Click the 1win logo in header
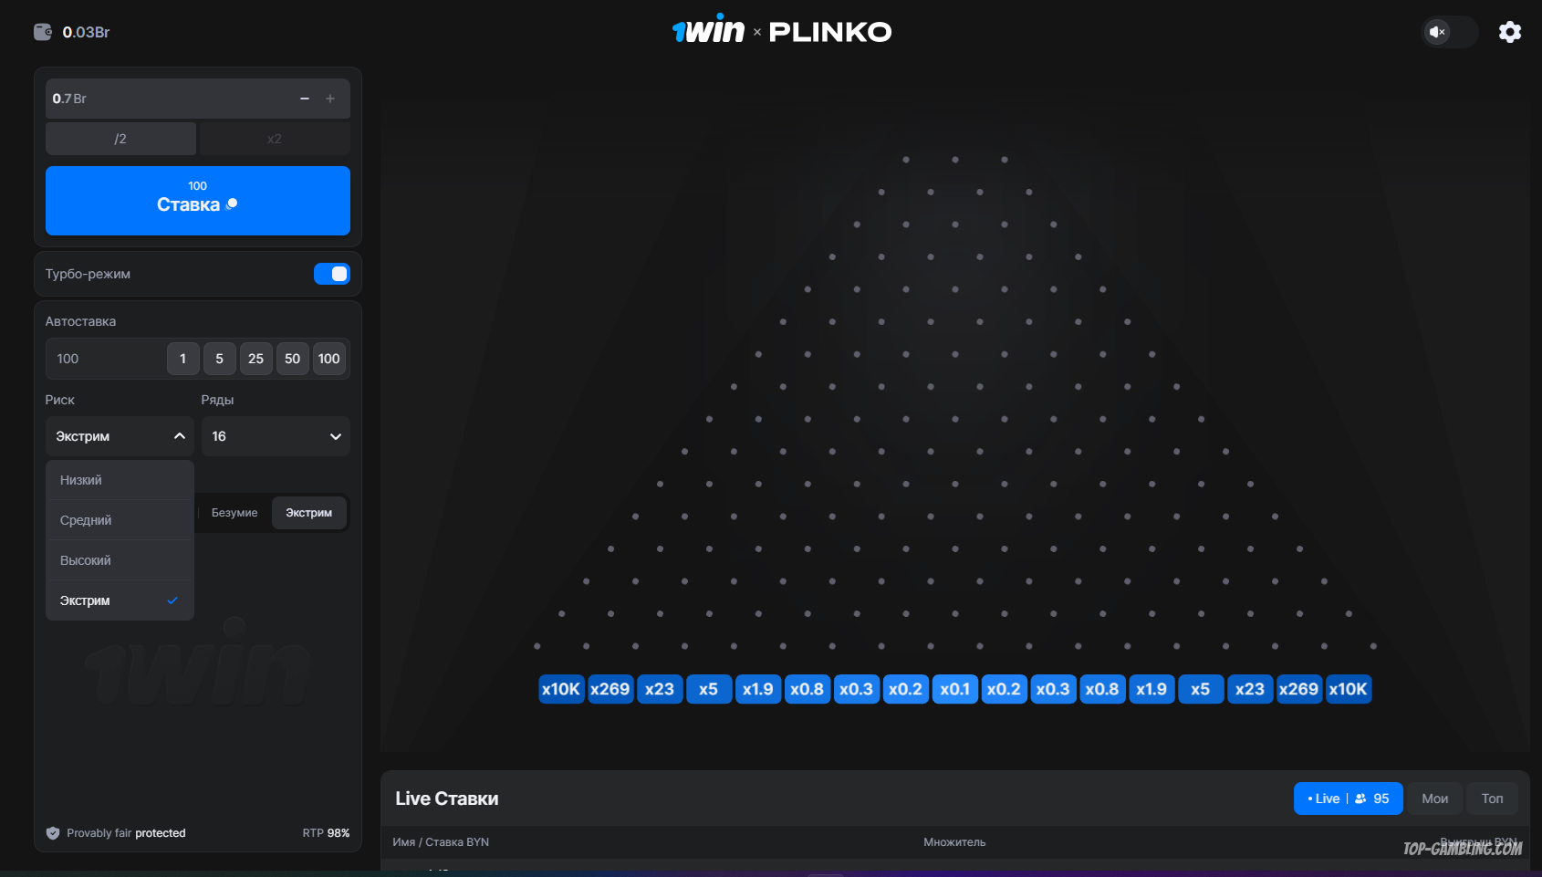This screenshot has height=877, width=1542. [709, 31]
